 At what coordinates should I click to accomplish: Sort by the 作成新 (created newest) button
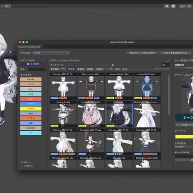(90, 69)
